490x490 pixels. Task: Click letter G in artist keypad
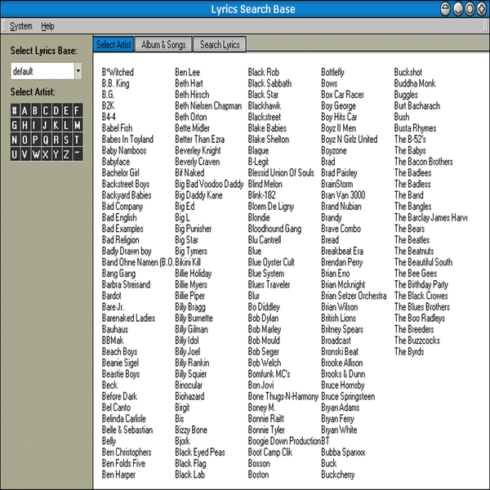pyautogui.click(x=15, y=125)
